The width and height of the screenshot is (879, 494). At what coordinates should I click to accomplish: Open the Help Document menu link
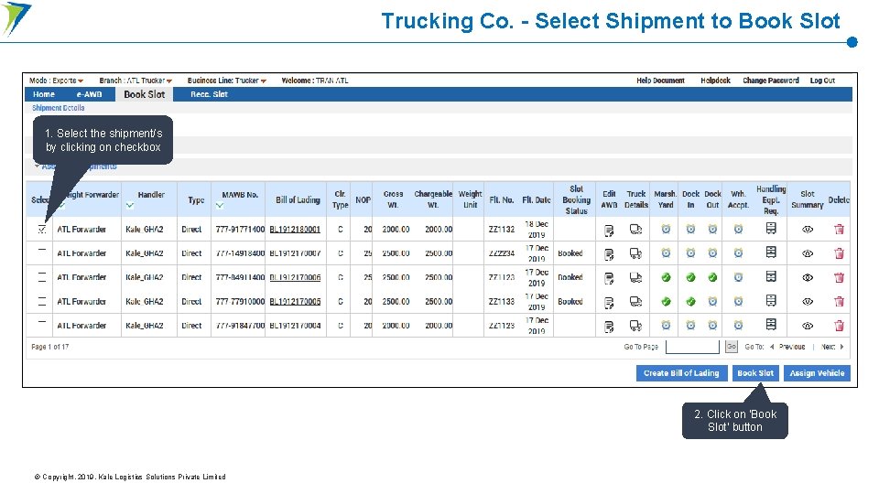[660, 81]
